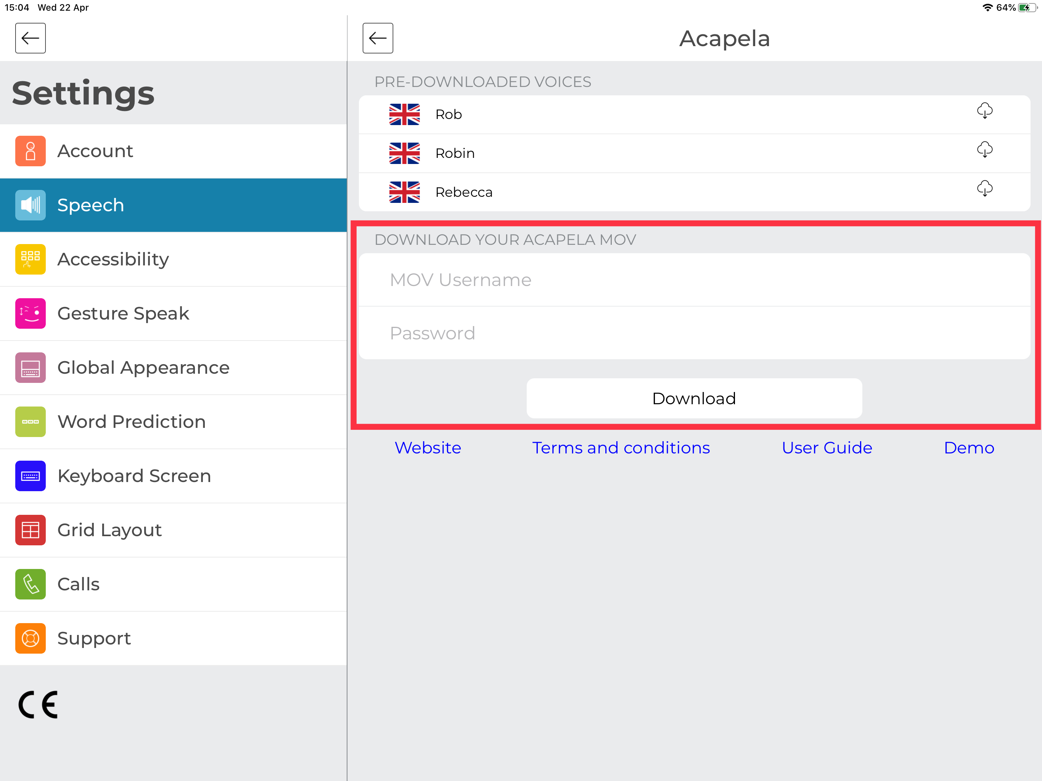
Task: Click the UK flag next to Robin
Action: click(404, 153)
